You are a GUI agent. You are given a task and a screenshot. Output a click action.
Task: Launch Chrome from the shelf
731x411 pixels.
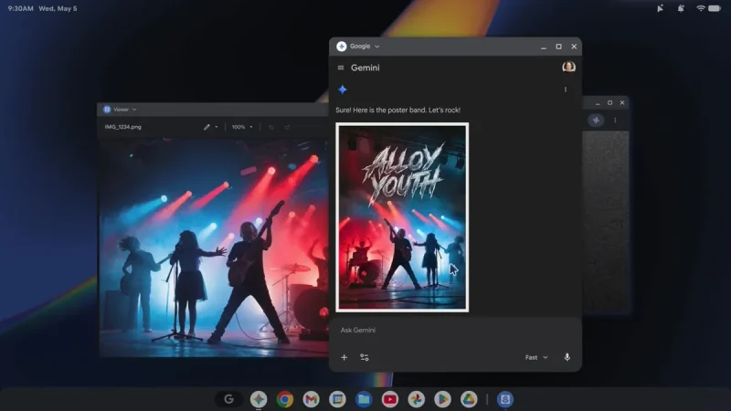coord(285,399)
